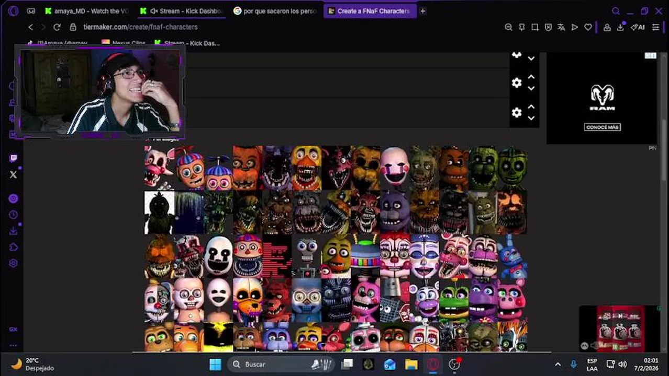Open the weather widget showing 20°C
This screenshot has height=376, width=669.
point(32,364)
